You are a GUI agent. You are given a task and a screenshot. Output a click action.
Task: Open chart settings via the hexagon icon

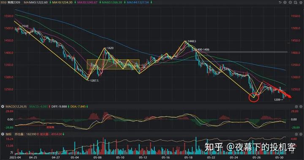(x=301, y=3)
